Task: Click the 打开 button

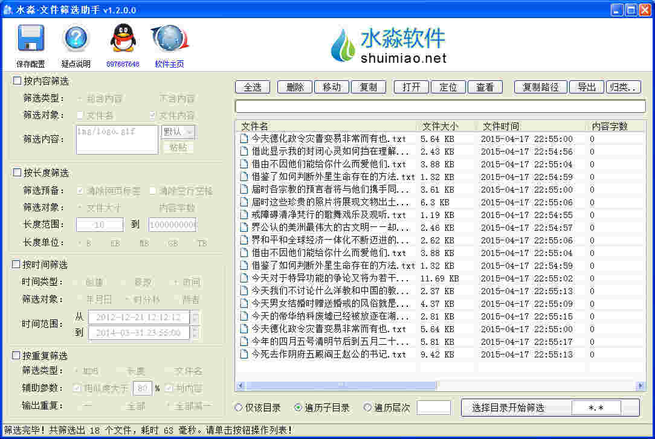Action: pos(411,87)
